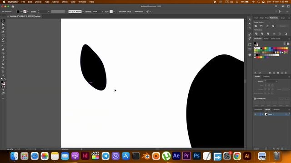Open Photoshop from the dock

(196, 156)
